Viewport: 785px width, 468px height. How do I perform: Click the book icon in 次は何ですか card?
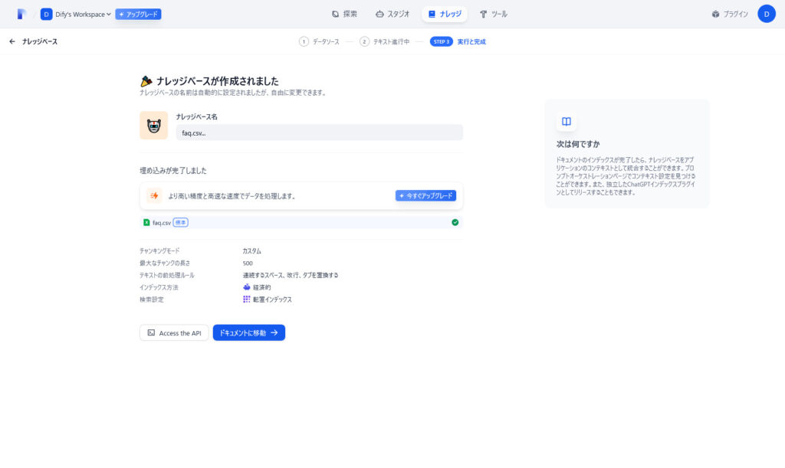pyautogui.click(x=566, y=121)
